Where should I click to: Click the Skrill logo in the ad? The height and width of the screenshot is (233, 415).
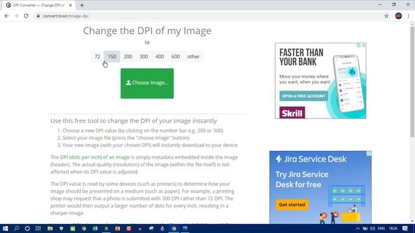[x=292, y=113]
